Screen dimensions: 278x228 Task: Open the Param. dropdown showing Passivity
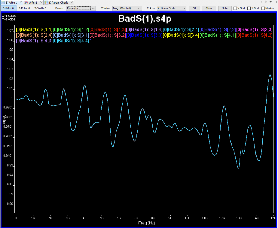coord(81,8)
